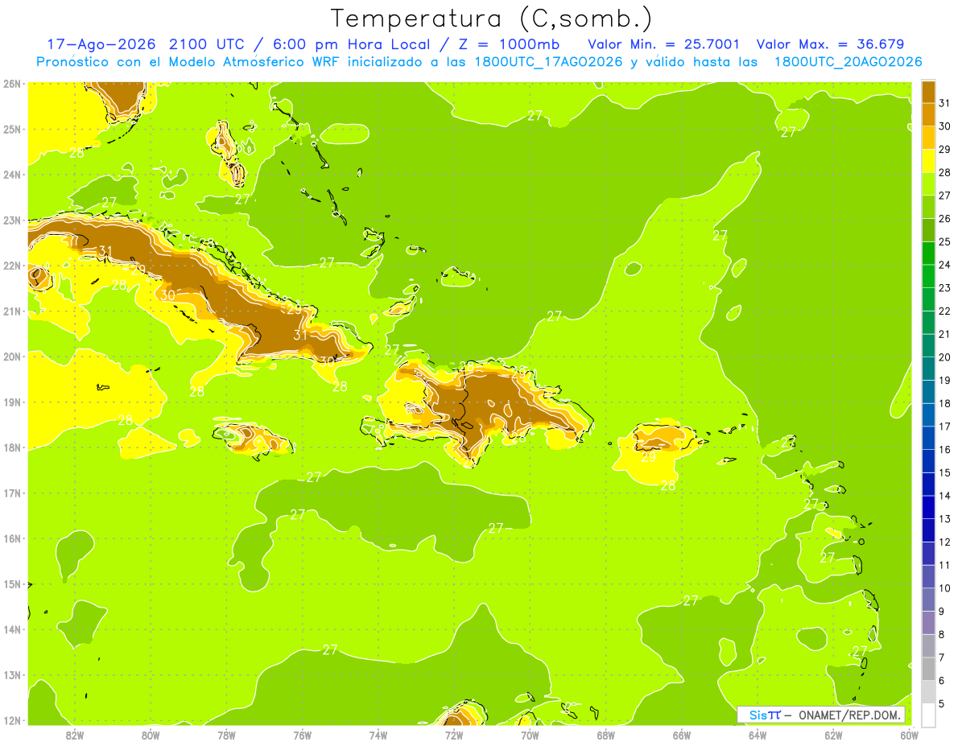Click the '70W' longitude axis label
Viewport: 966px width, 746px height.
click(x=530, y=735)
